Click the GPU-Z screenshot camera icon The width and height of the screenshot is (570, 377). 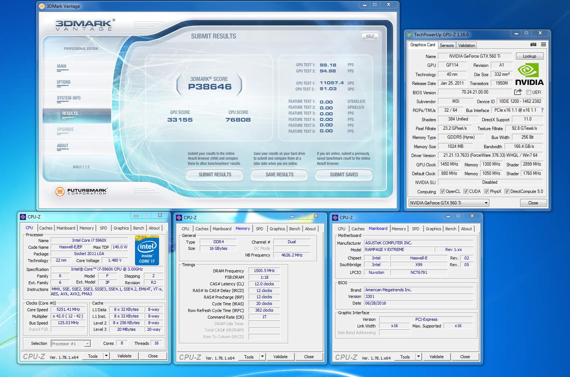pos(533,44)
